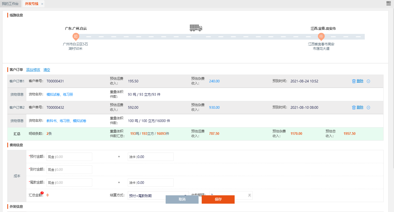Click the 保存 button
The height and width of the screenshot is (212, 394).
pyautogui.click(x=218, y=199)
